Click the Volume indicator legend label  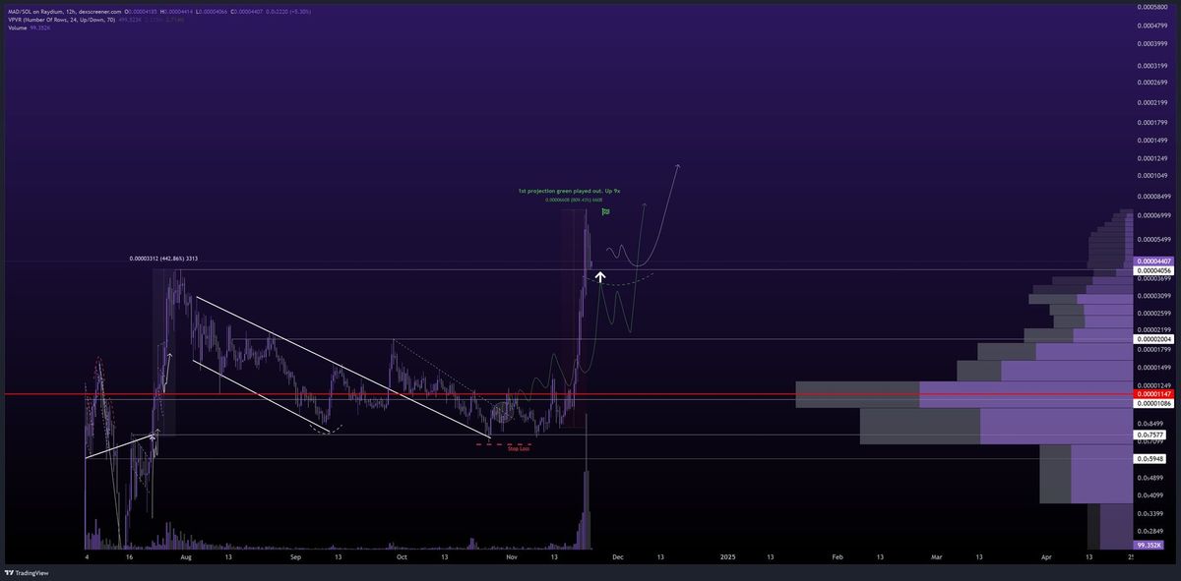tap(18, 28)
